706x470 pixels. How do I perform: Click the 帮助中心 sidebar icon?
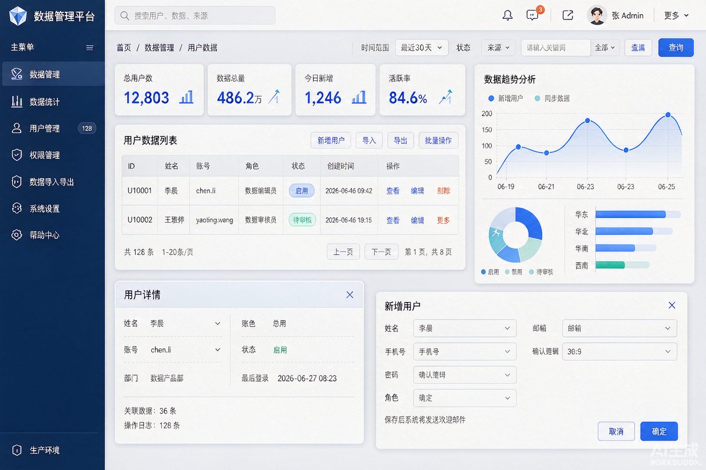(16, 235)
